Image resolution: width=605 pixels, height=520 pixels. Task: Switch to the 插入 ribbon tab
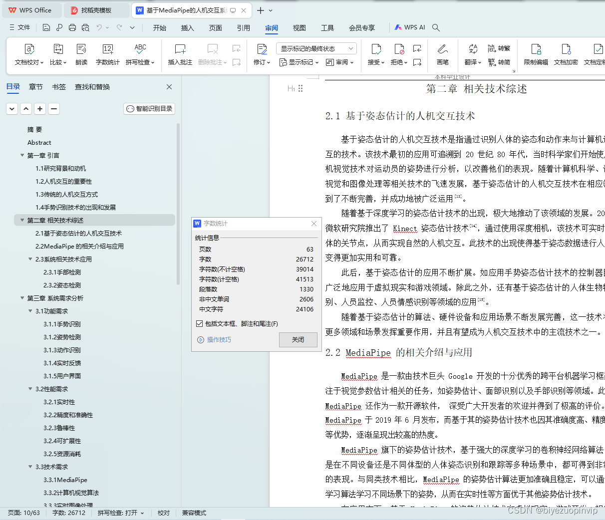(188, 28)
